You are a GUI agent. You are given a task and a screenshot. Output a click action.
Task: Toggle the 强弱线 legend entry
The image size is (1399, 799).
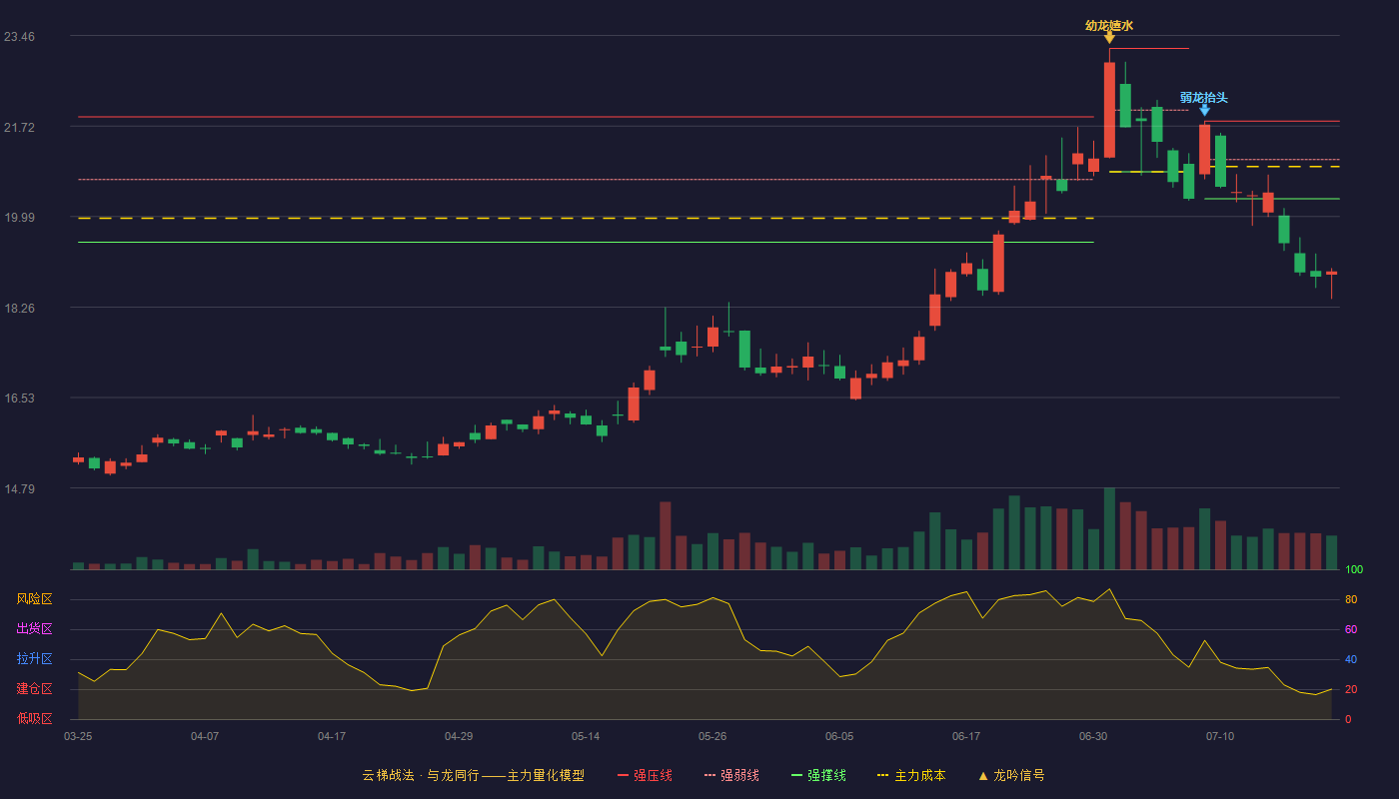731,775
